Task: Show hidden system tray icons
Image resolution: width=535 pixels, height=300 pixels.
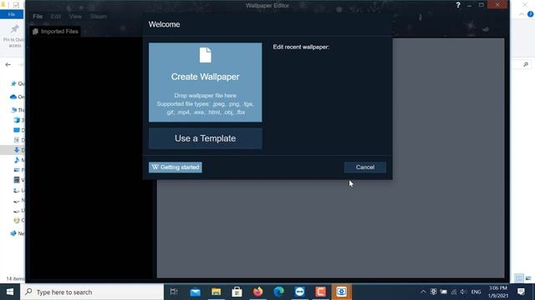Action: coord(424,292)
